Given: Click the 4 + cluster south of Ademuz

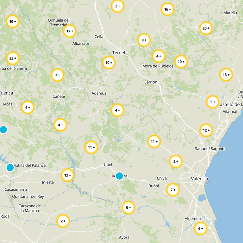Looking at the screenshot, I should pos(117,110).
